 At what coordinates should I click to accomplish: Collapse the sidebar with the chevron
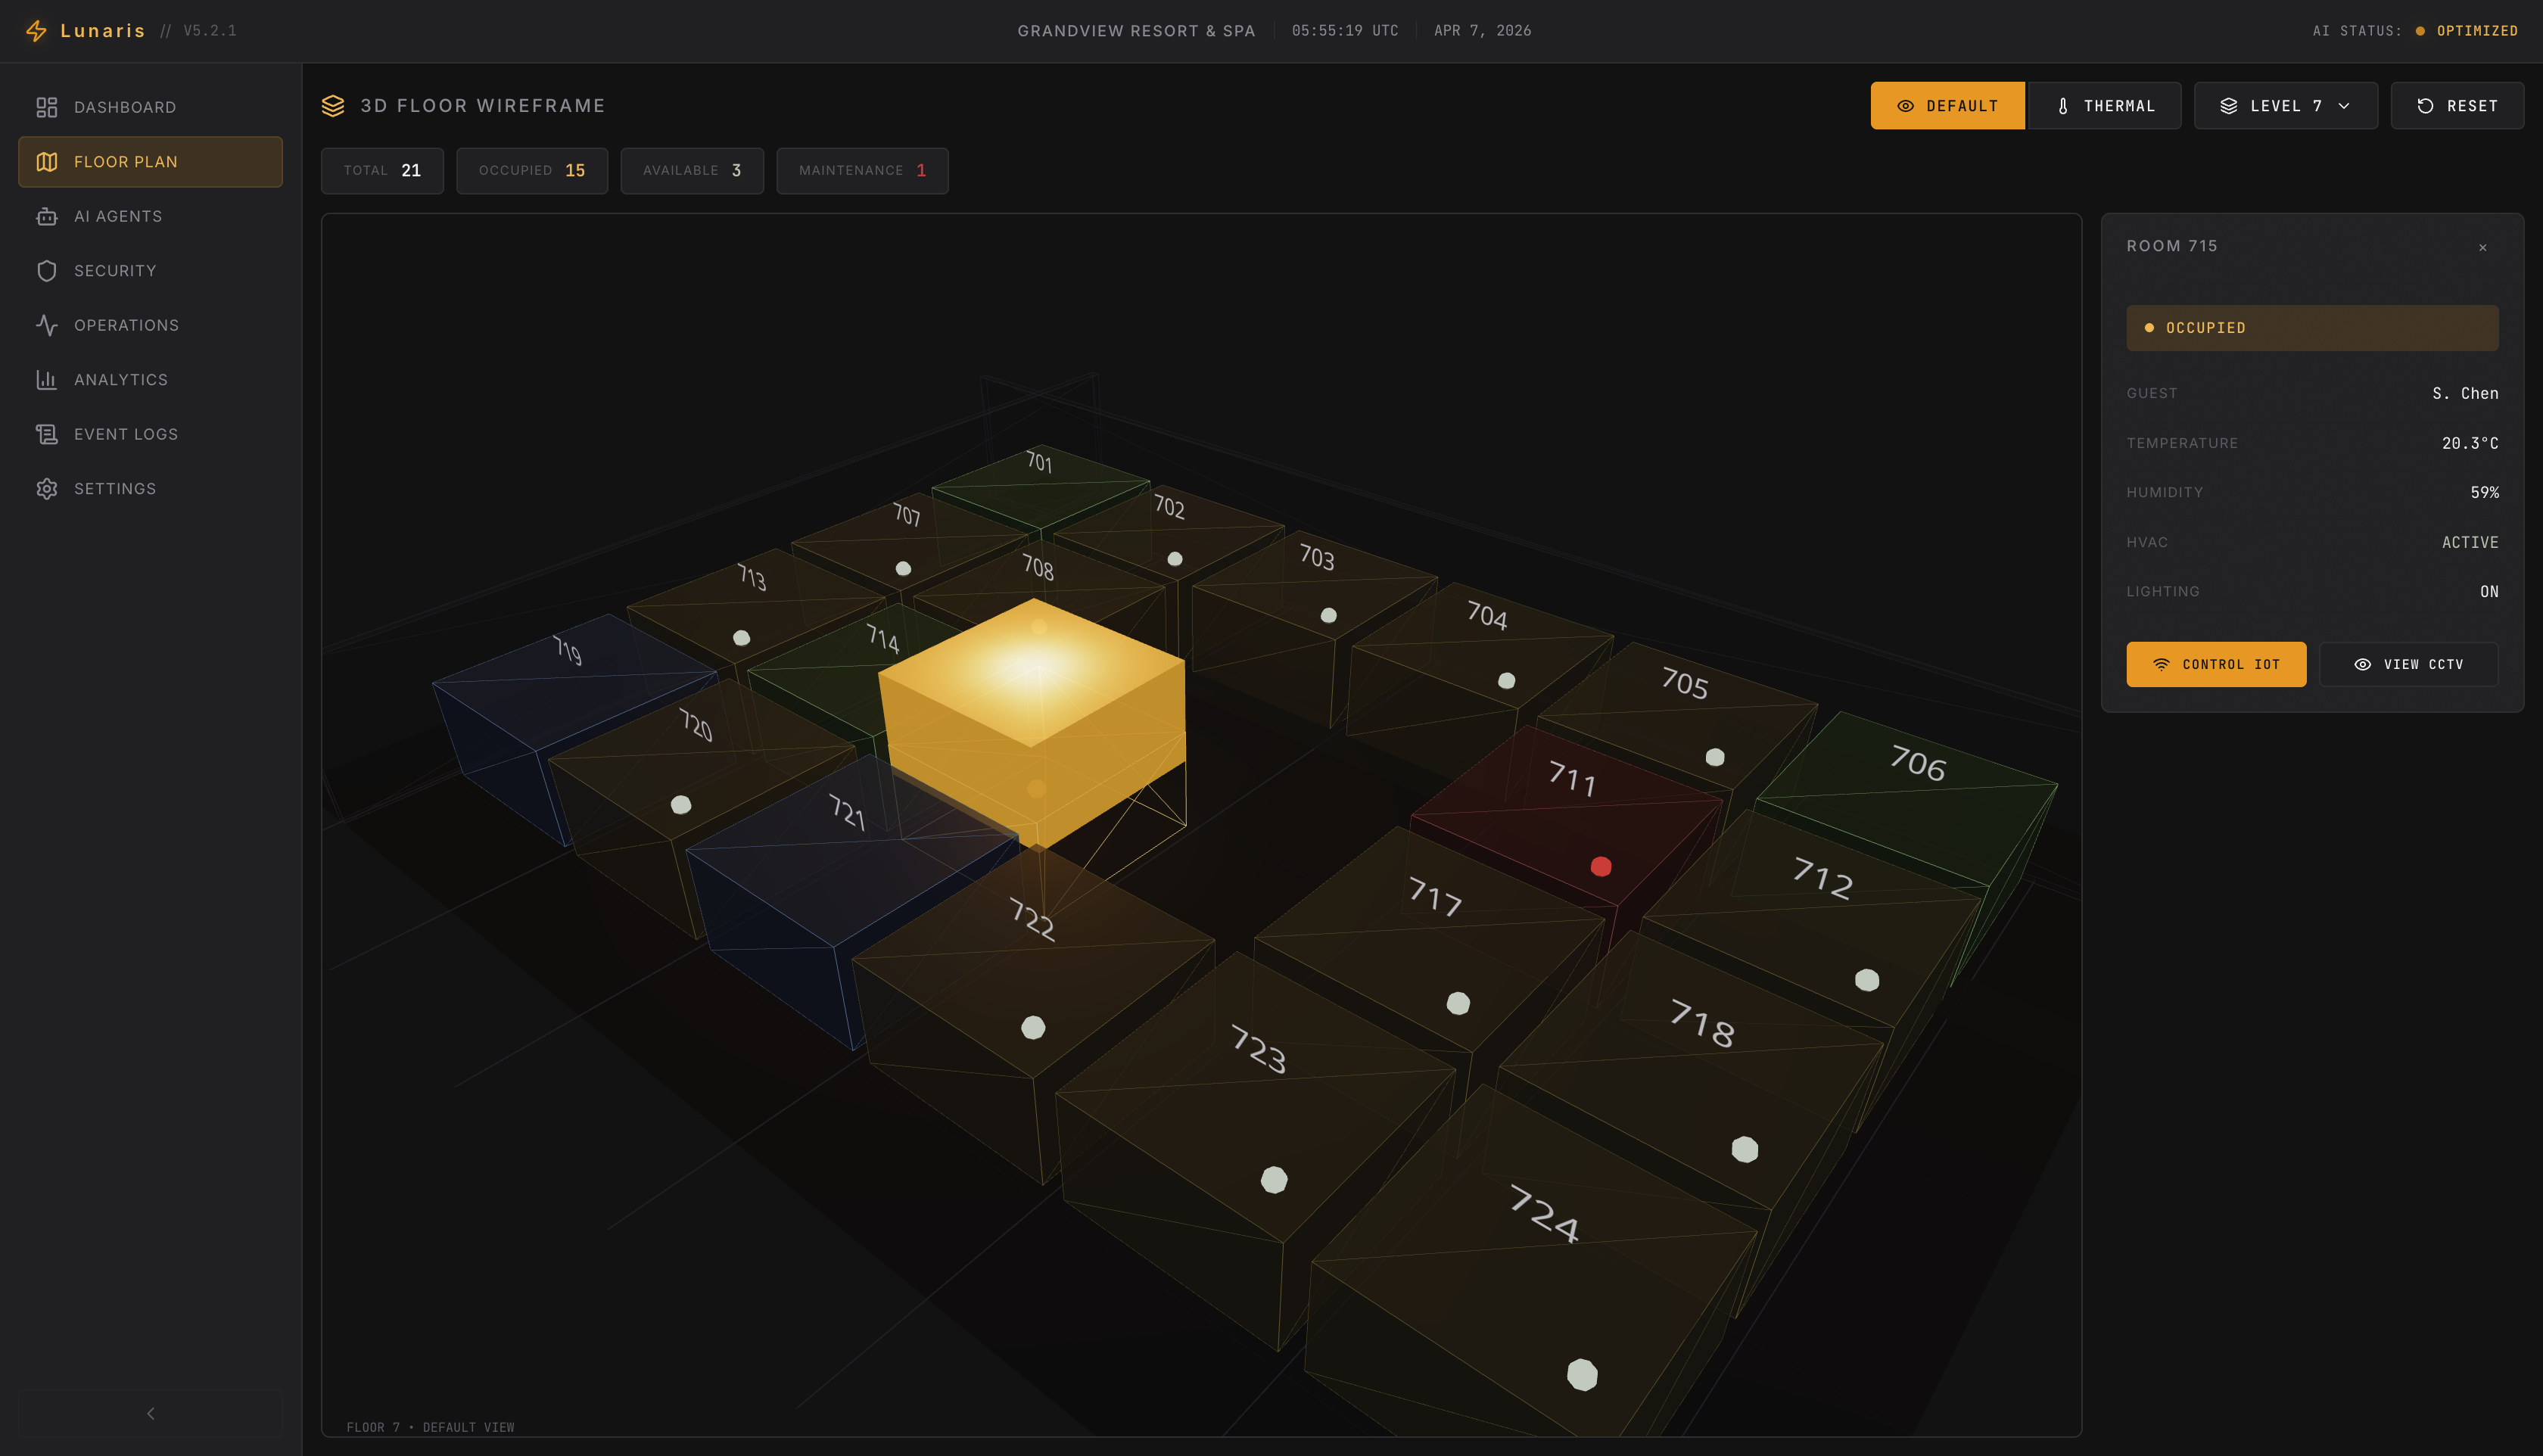point(151,1413)
